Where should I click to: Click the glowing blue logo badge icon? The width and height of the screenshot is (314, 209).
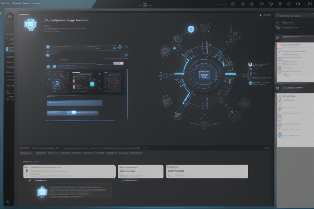click(x=31, y=24)
